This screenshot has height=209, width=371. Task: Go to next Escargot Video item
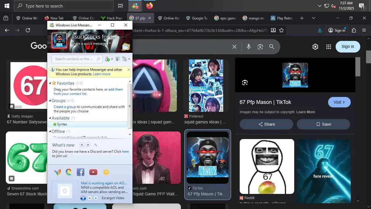[x=96, y=198]
